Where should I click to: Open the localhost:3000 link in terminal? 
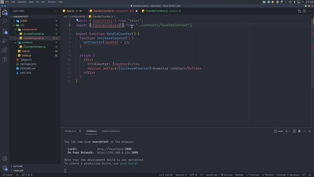(114, 149)
